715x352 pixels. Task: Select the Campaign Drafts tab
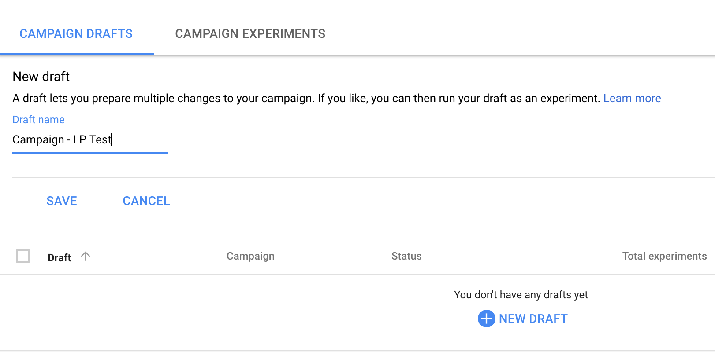click(x=75, y=33)
